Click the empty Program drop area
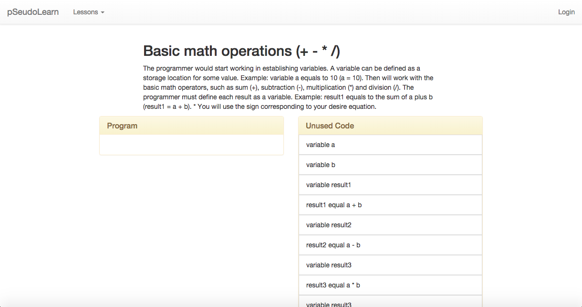Image resolution: width=582 pixels, height=307 pixels. (191, 145)
